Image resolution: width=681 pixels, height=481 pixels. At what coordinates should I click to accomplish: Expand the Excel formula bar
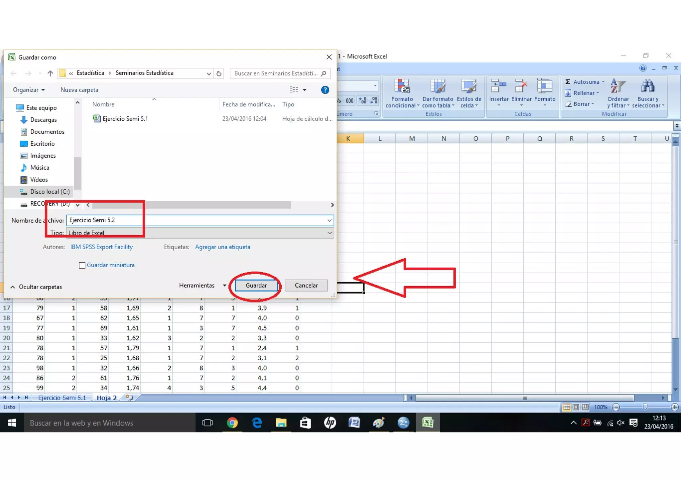[x=677, y=126]
